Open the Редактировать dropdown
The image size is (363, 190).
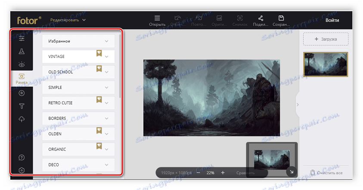(x=68, y=20)
